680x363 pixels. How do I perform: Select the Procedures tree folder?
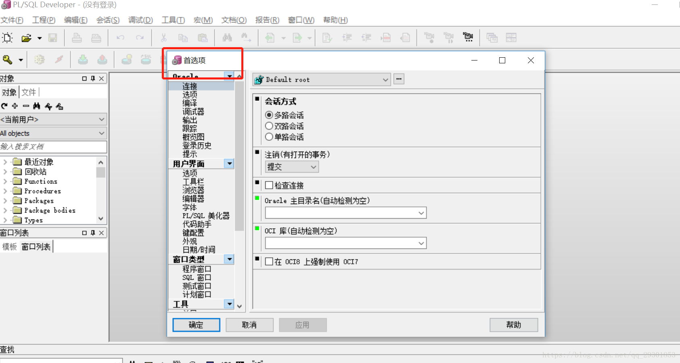click(42, 191)
